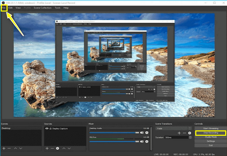Select the Desktop scene
227x156 pixels.
pos(21,128)
